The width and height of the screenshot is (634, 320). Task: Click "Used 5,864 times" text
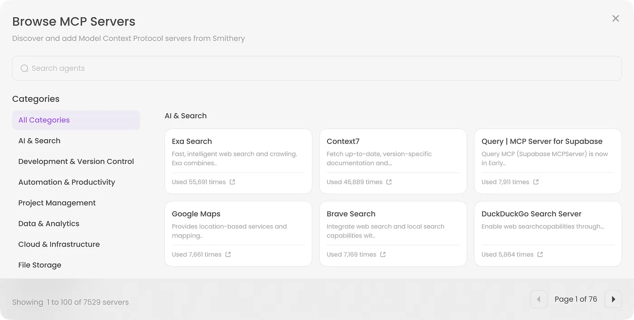(x=508, y=254)
